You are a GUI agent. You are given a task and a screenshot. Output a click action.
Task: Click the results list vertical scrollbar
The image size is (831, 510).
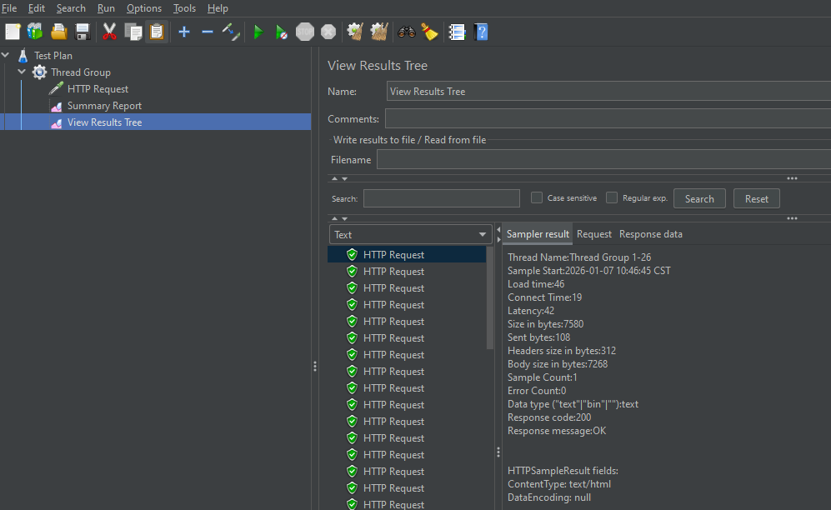click(490, 297)
